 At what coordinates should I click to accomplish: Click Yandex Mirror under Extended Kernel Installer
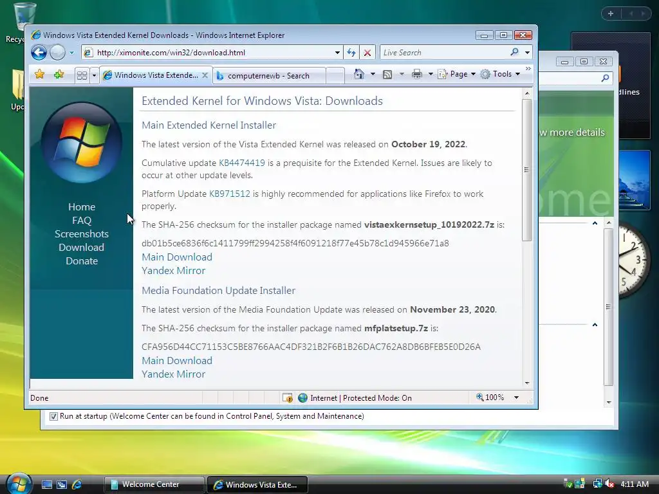click(x=174, y=271)
